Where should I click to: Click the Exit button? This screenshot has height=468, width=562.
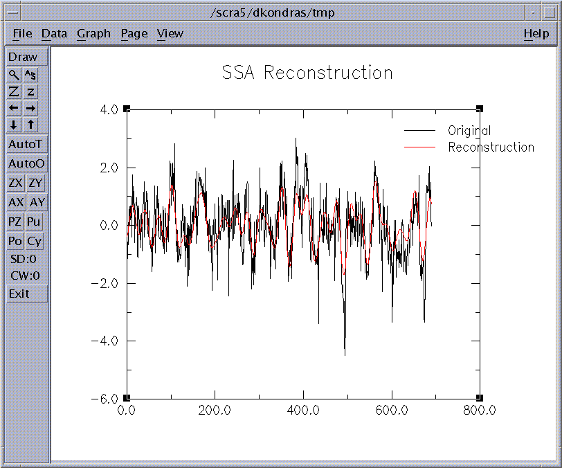click(x=27, y=294)
